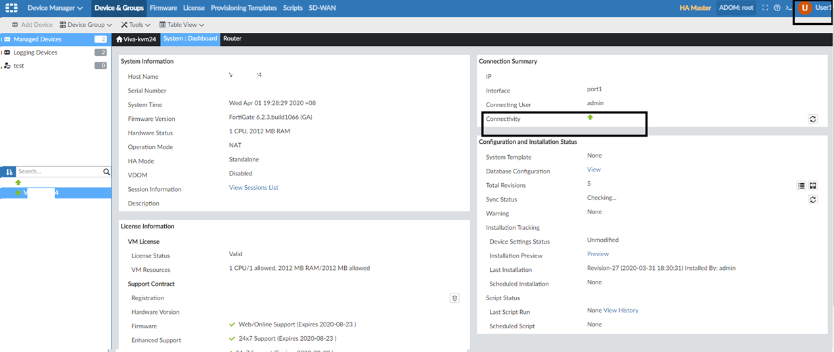Screen dimensions: 834x352
Task: Toggle device list sort order icon
Action: (x=10, y=171)
